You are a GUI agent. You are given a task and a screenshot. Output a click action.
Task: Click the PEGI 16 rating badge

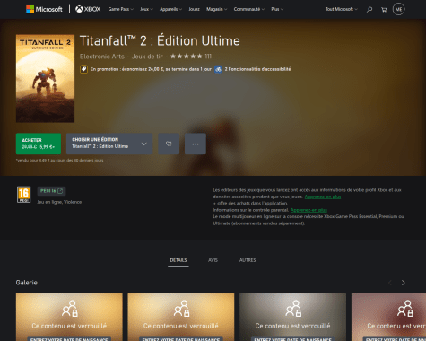(23, 195)
